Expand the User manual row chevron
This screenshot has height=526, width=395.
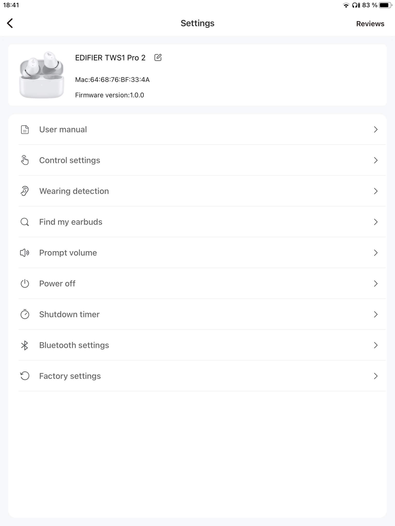[375, 129]
